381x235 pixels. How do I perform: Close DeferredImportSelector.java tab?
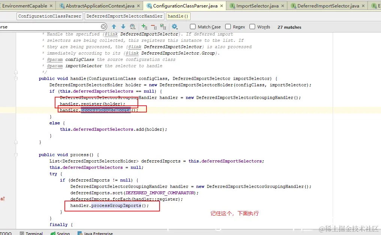pos(363,6)
